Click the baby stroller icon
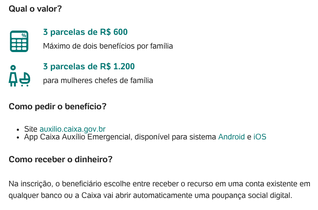This screenshot has height=210, width=318. [x=25, y=79]
